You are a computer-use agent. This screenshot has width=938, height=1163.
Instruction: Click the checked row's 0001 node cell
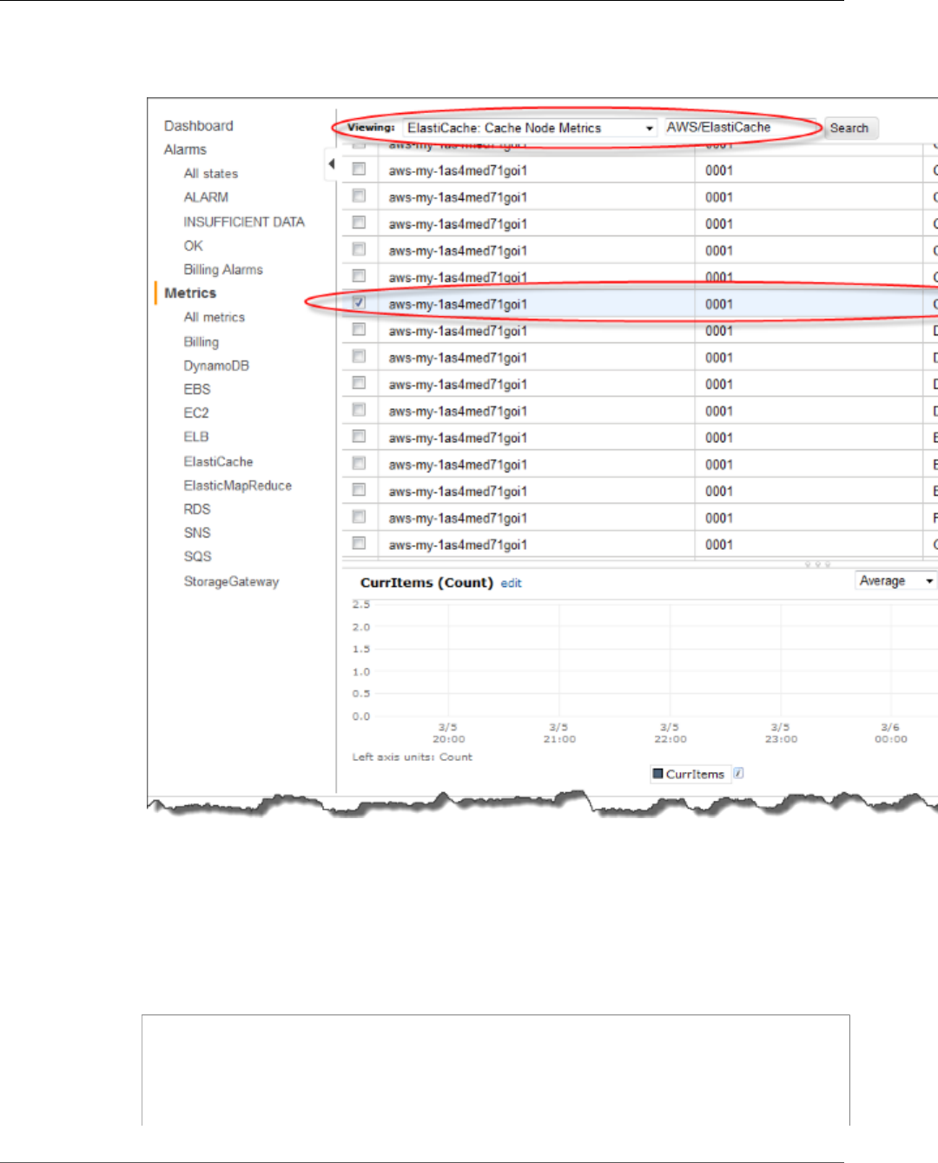(x=809, y=304)
